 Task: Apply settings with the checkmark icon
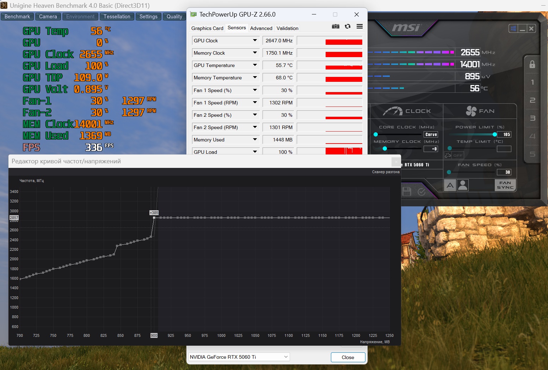(421, 192)
